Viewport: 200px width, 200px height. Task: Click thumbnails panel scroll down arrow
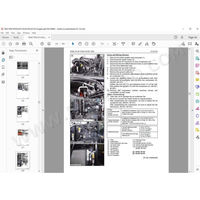pyautogui.click(x=39, y=171)
